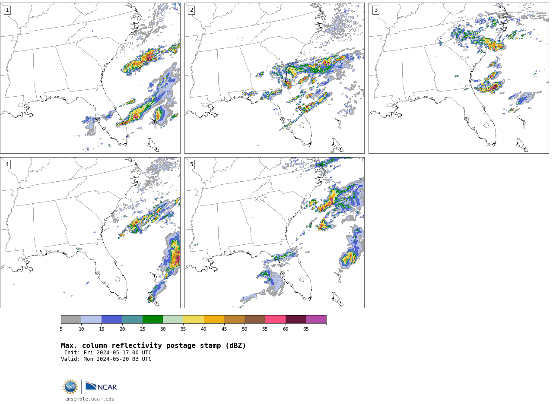Click the pink 55-60 dBZ swatch
The image size is (553, 404).
[x=275, y=319]
